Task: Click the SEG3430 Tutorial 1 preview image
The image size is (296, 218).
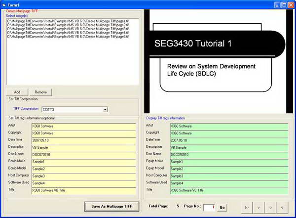Action: tap(219, 61)
